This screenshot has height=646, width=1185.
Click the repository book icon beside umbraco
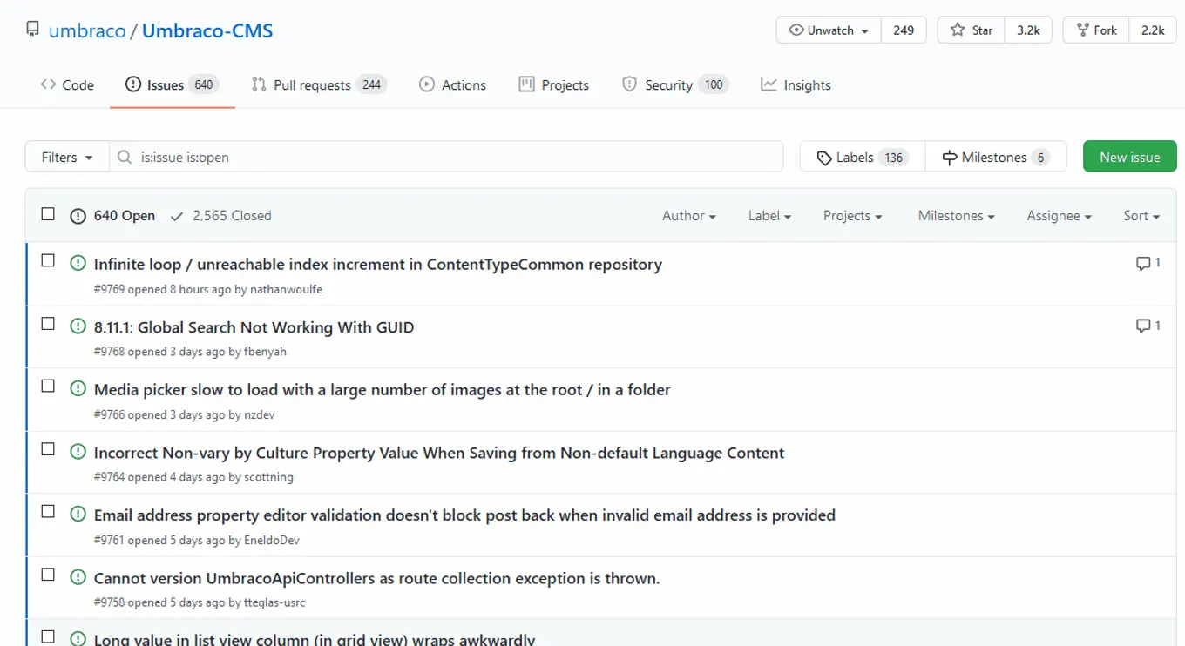(33, 30)
